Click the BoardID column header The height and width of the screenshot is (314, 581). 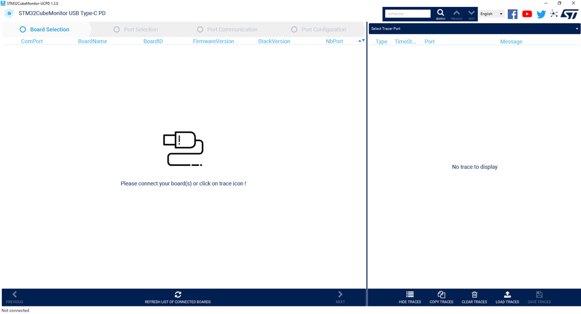click(153, 41)
